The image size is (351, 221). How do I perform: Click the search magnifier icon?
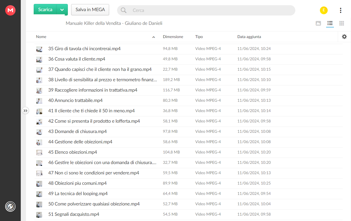[x=124, y=10]
